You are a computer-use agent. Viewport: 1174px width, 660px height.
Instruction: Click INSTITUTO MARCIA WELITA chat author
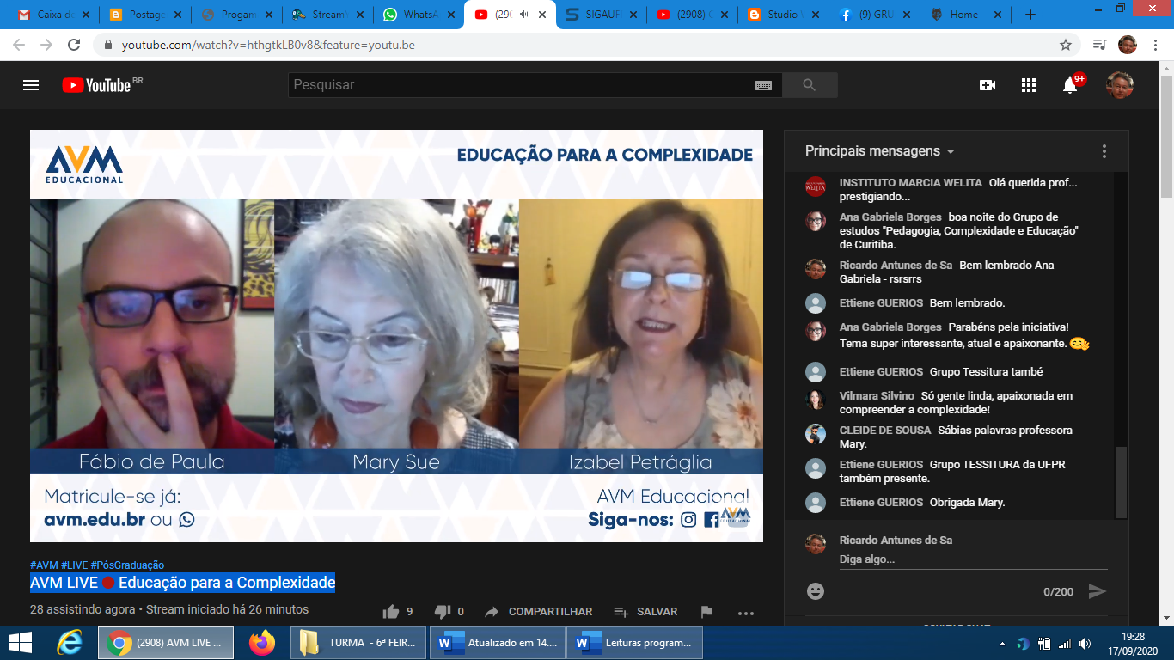point(911,183)
